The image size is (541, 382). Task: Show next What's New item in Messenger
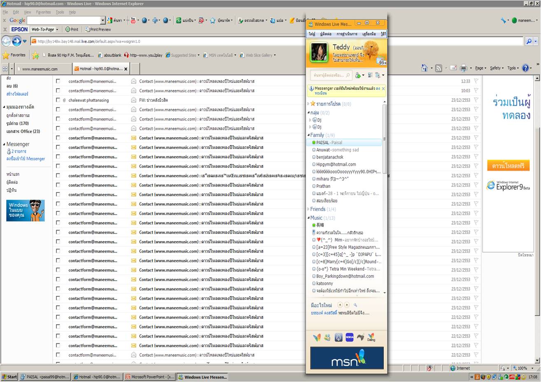coord(347,305)
